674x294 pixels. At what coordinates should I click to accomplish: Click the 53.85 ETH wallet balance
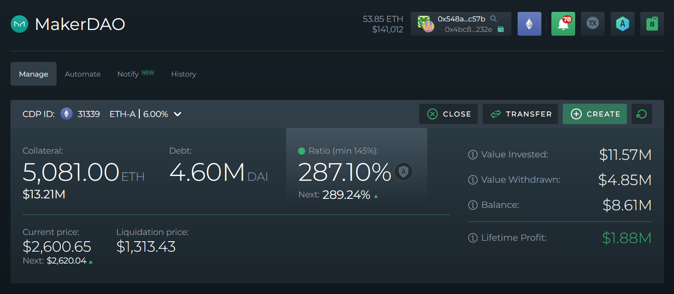[383, 19]
